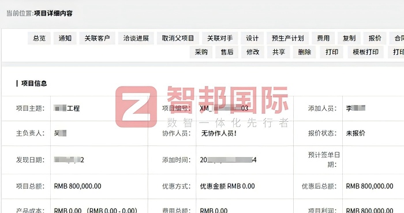Click the 未报价 status value
This screenshot has width=404, height=213.
pyautogui.click(x=356, y=133)
